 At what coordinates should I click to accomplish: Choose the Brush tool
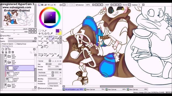(x=51, y=38)
